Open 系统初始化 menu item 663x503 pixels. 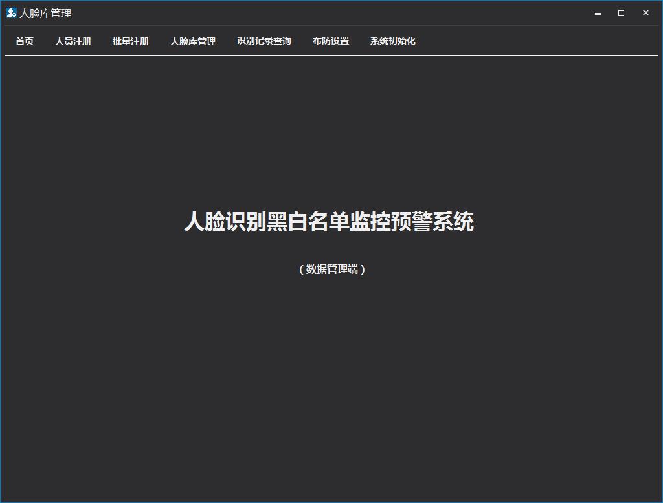point(393,41)
